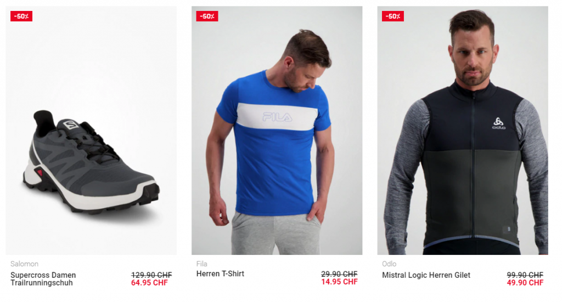Click the Odlo logo on the gilet

point(498,123)
